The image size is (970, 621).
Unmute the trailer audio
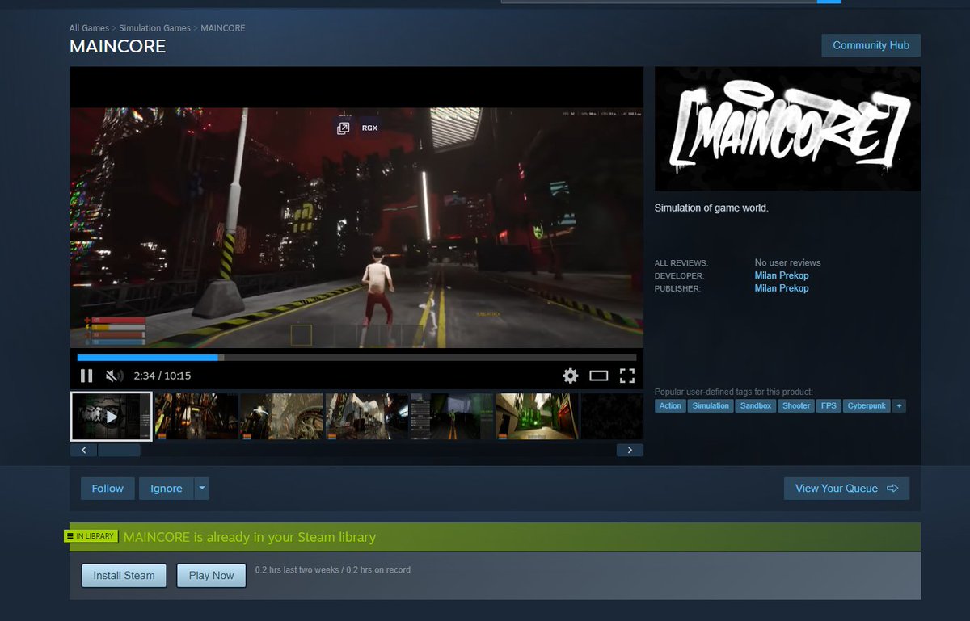[115, 376]
